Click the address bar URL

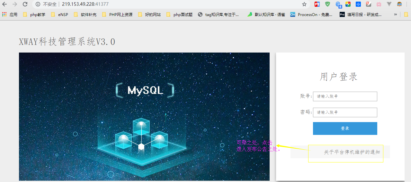pos(85,4)
